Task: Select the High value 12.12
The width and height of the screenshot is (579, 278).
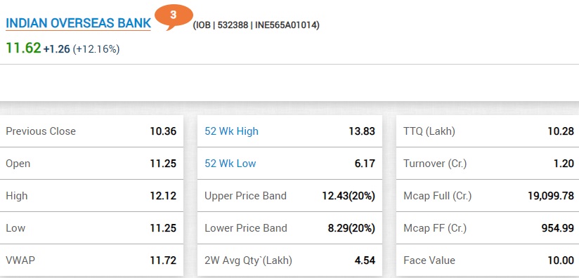Action: [163, 196]
